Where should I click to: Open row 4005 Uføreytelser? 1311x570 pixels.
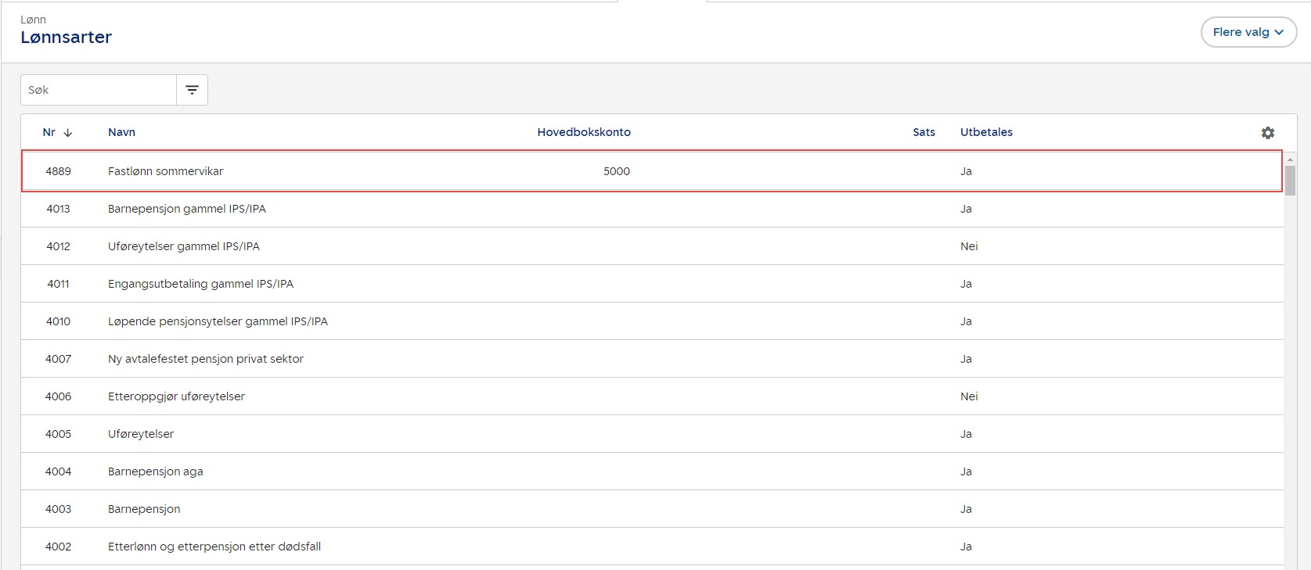141,434
